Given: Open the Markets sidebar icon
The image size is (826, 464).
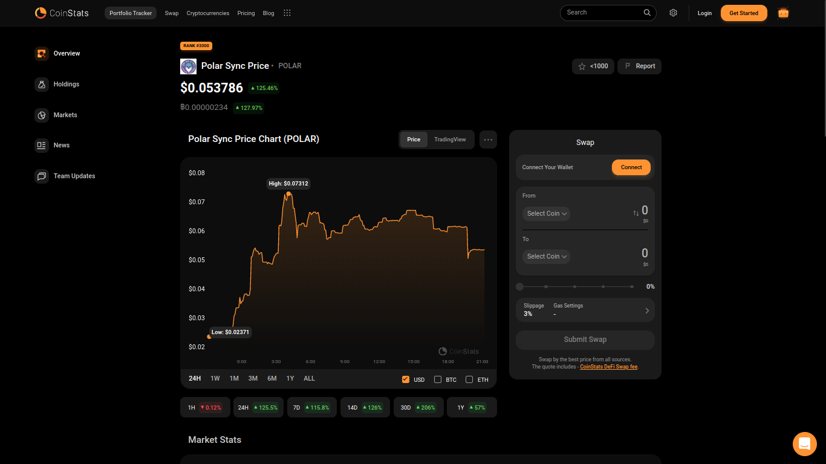Looking at the screenshot, I should 42,115.
